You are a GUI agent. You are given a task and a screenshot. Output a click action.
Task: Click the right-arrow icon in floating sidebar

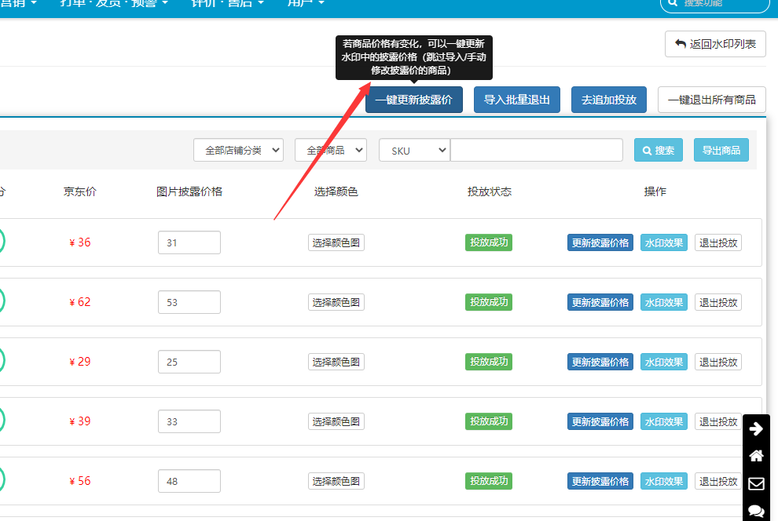[x=756, y=428]
